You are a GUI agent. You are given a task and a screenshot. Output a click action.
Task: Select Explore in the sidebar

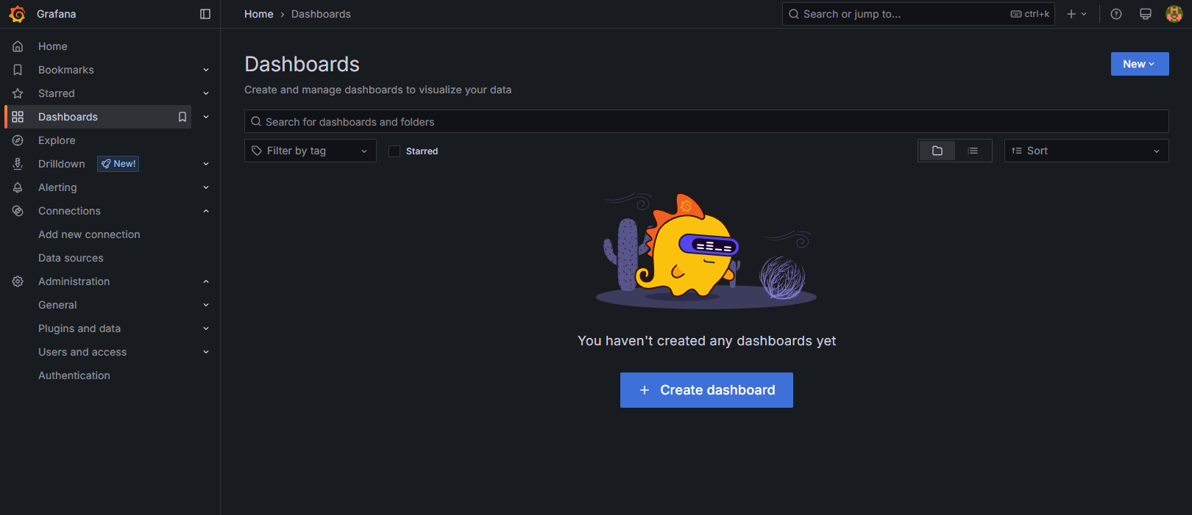pyautogui.click(x=57, y=140)
